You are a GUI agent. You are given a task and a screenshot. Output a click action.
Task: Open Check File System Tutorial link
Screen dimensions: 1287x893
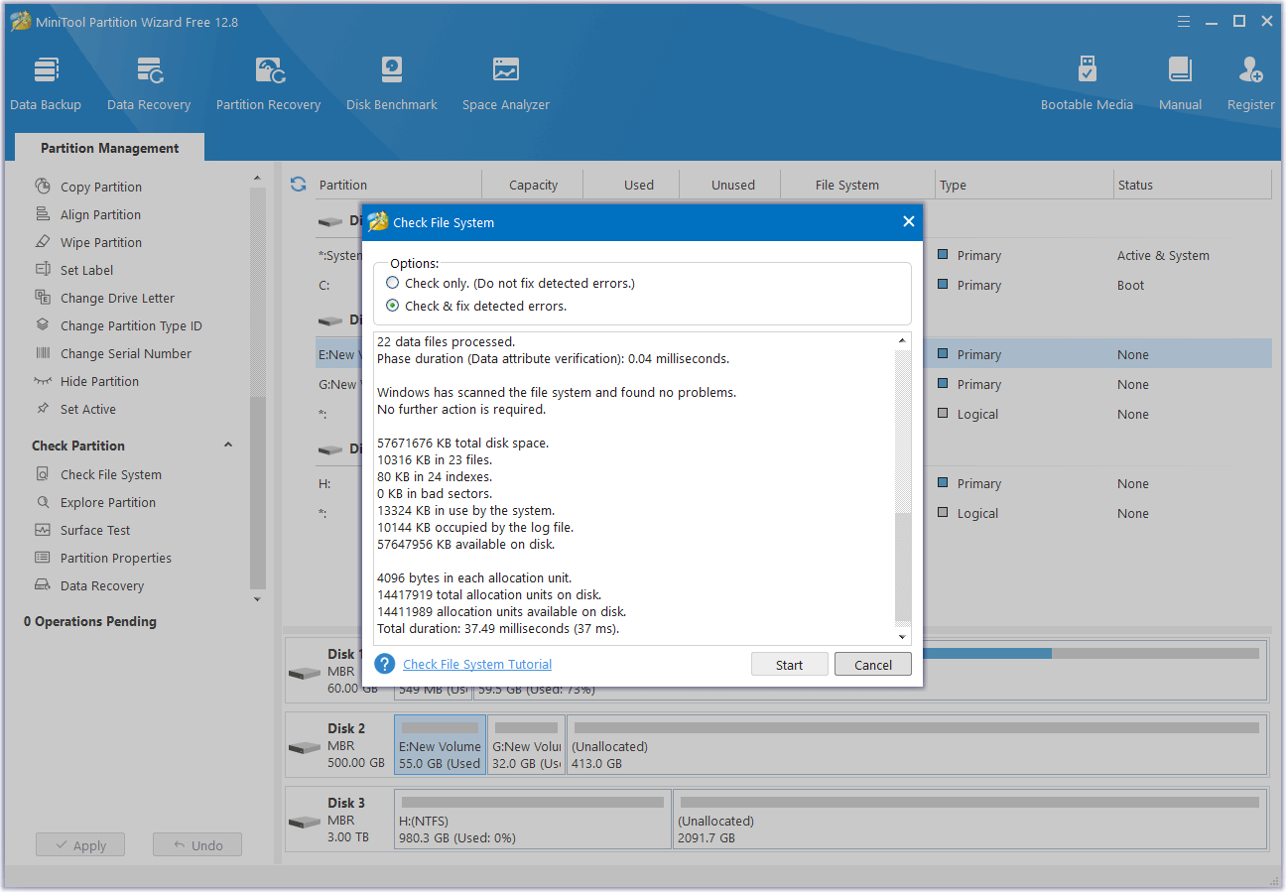(477, 664)
